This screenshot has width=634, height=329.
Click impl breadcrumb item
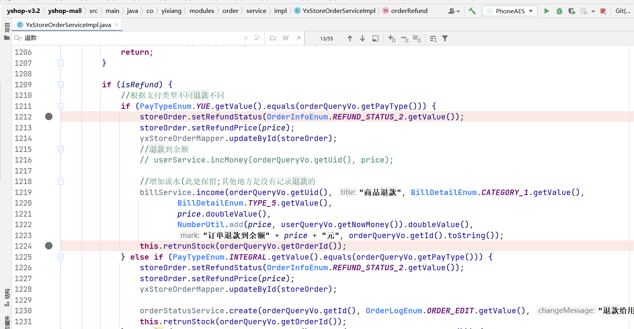click(x=280, y=11)
